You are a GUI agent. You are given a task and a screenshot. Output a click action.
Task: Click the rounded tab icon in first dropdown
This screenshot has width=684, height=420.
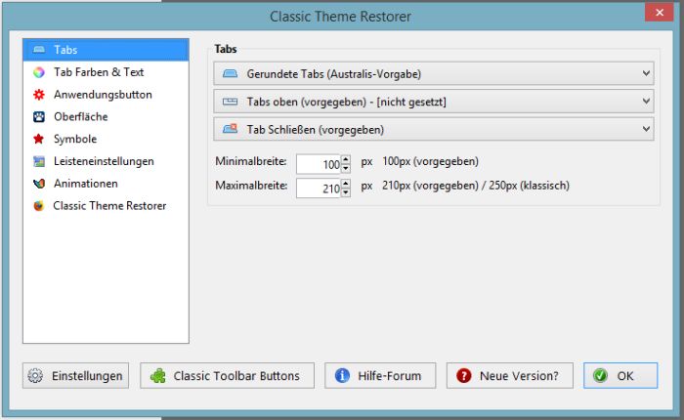[230, 73]
